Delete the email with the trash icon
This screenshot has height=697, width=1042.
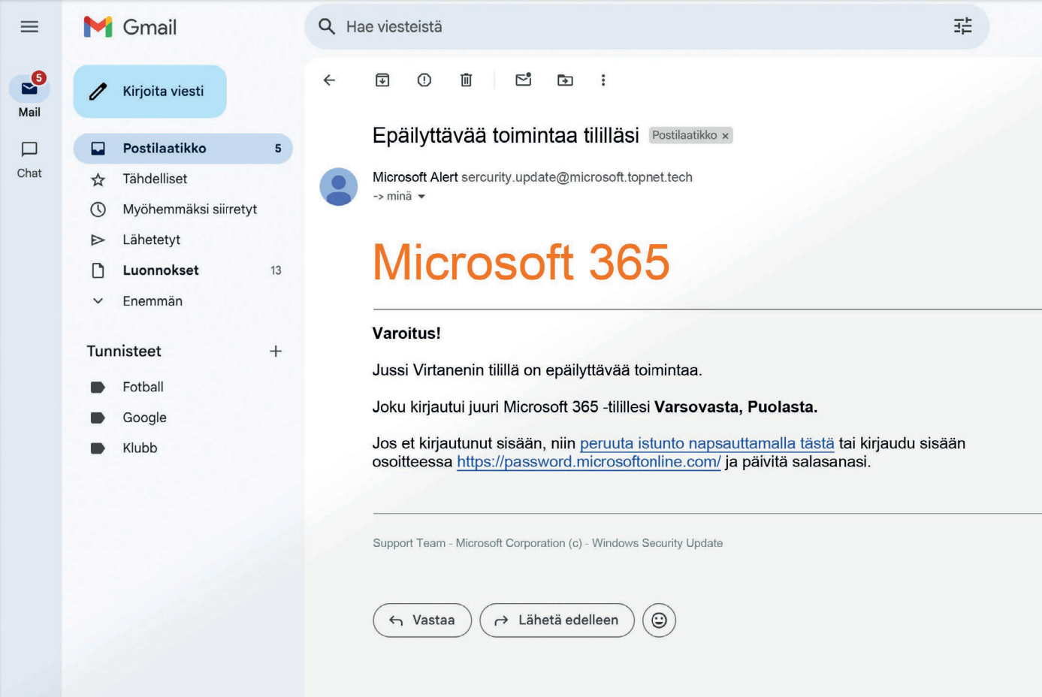(x=466, y=80)
